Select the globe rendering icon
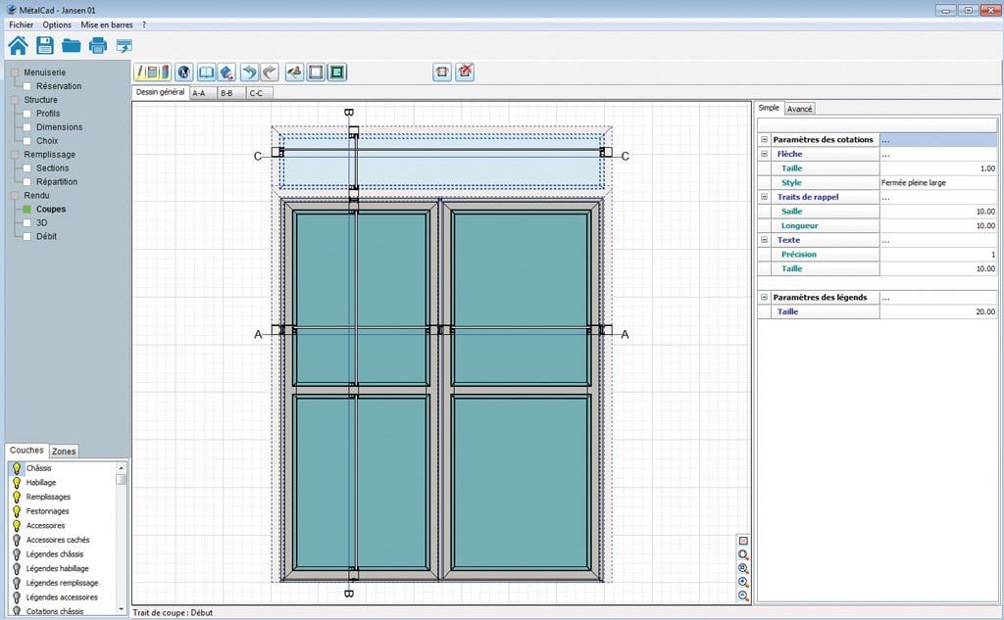The height and width of the screenshot is (620, 1004). (x=184, y=72)
